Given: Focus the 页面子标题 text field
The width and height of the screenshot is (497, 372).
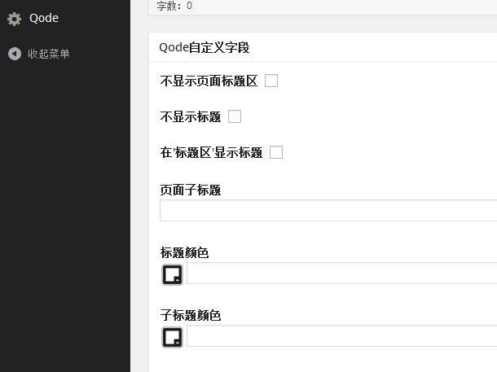Looking at the screenshot, I should pos(328,210).
